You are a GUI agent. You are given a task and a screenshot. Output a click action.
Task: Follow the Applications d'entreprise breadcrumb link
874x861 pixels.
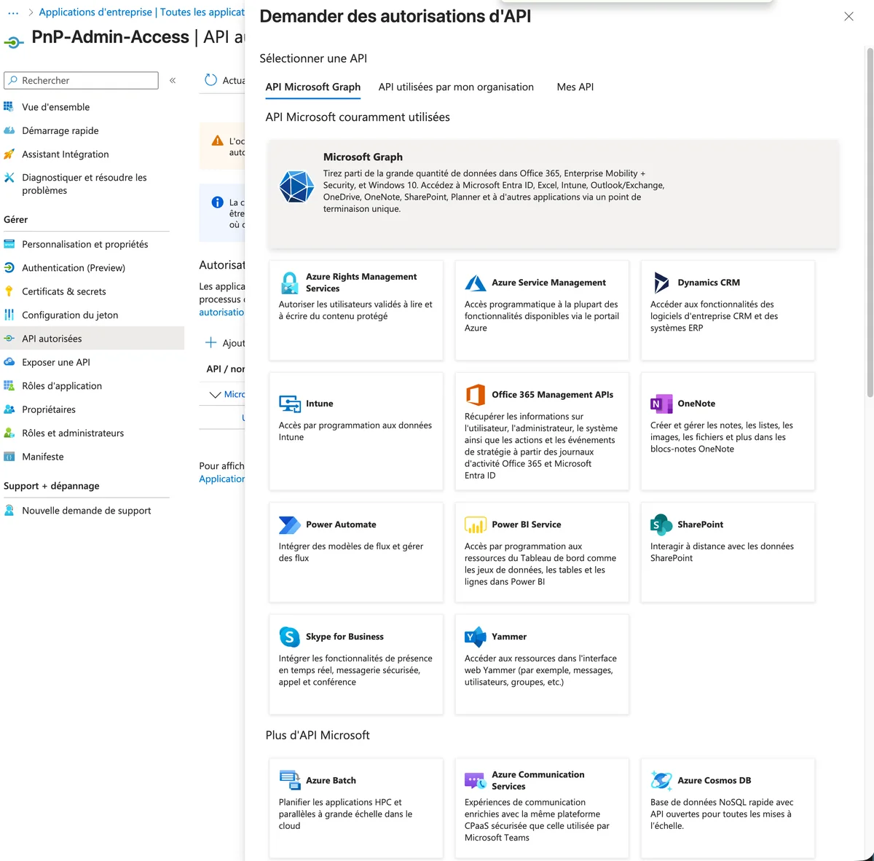(x=95, y=12)
